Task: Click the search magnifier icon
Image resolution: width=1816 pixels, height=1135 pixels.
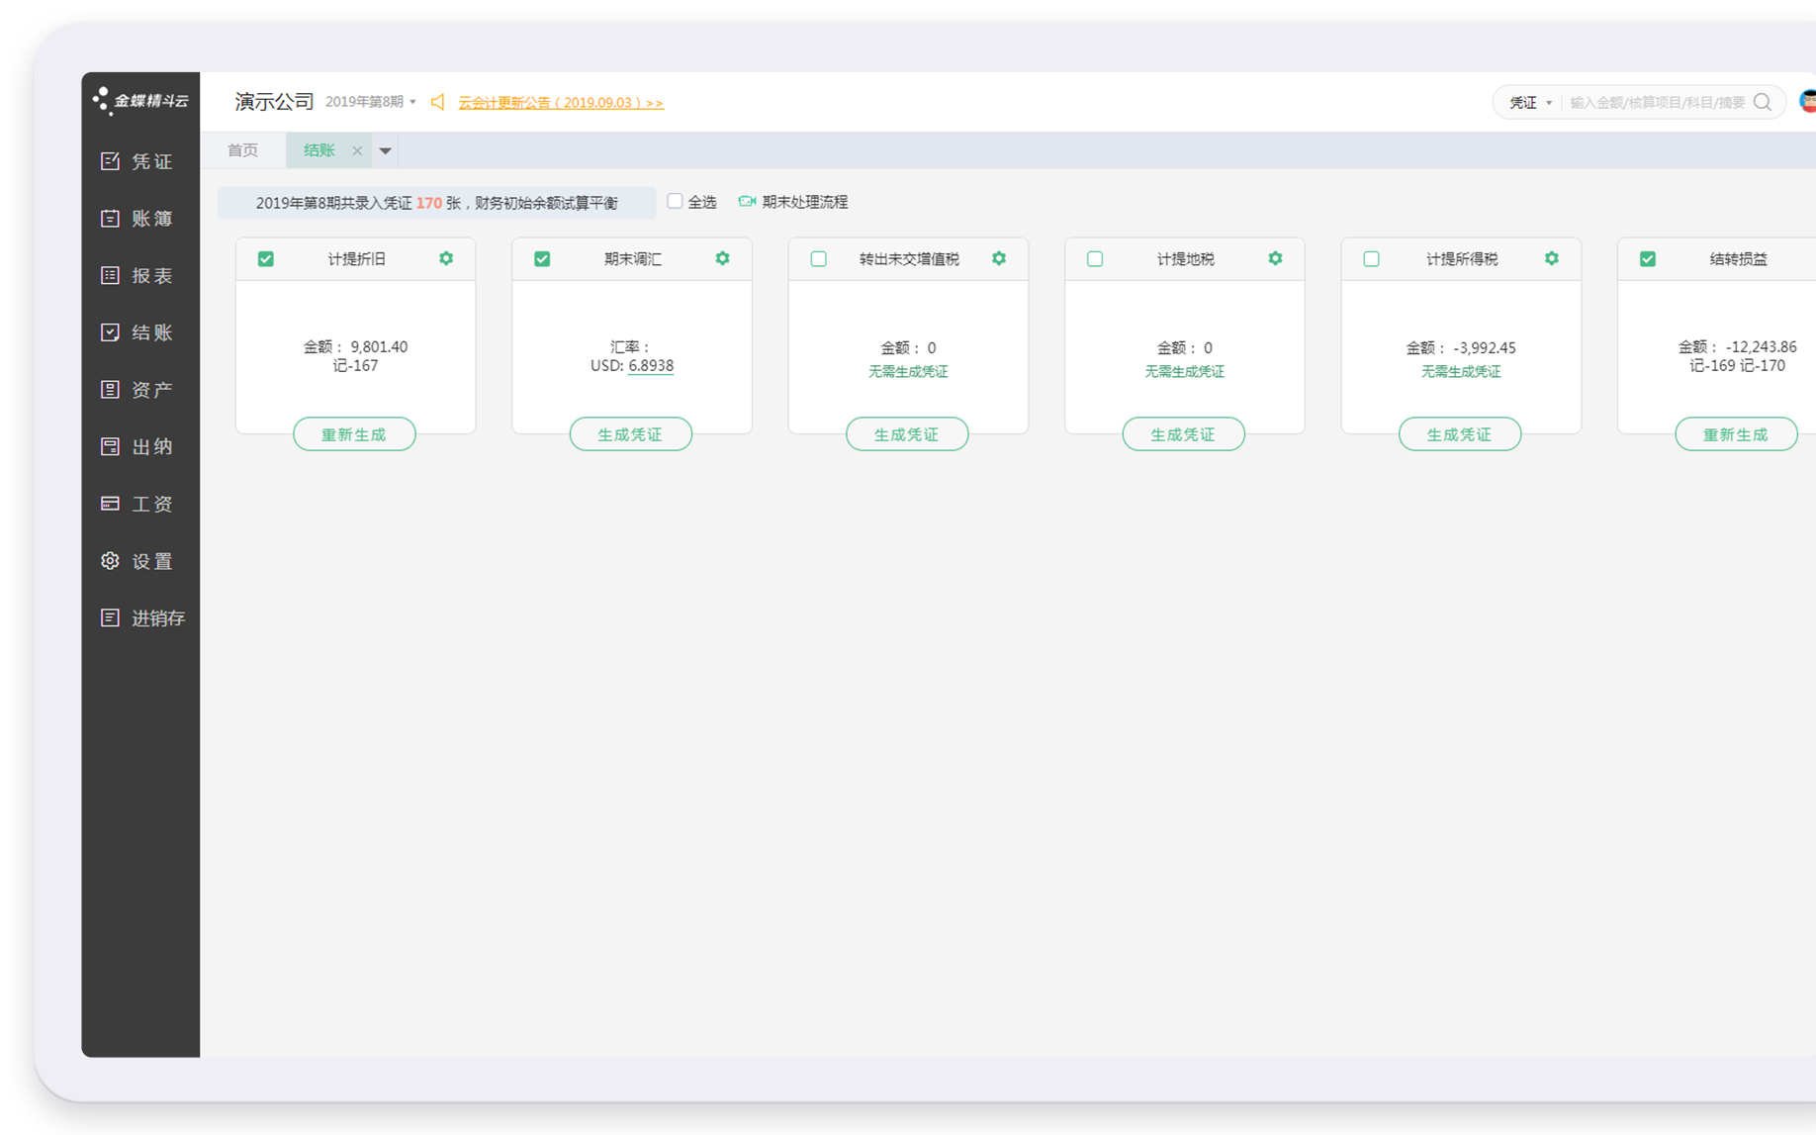Action: coord(1762,102)
